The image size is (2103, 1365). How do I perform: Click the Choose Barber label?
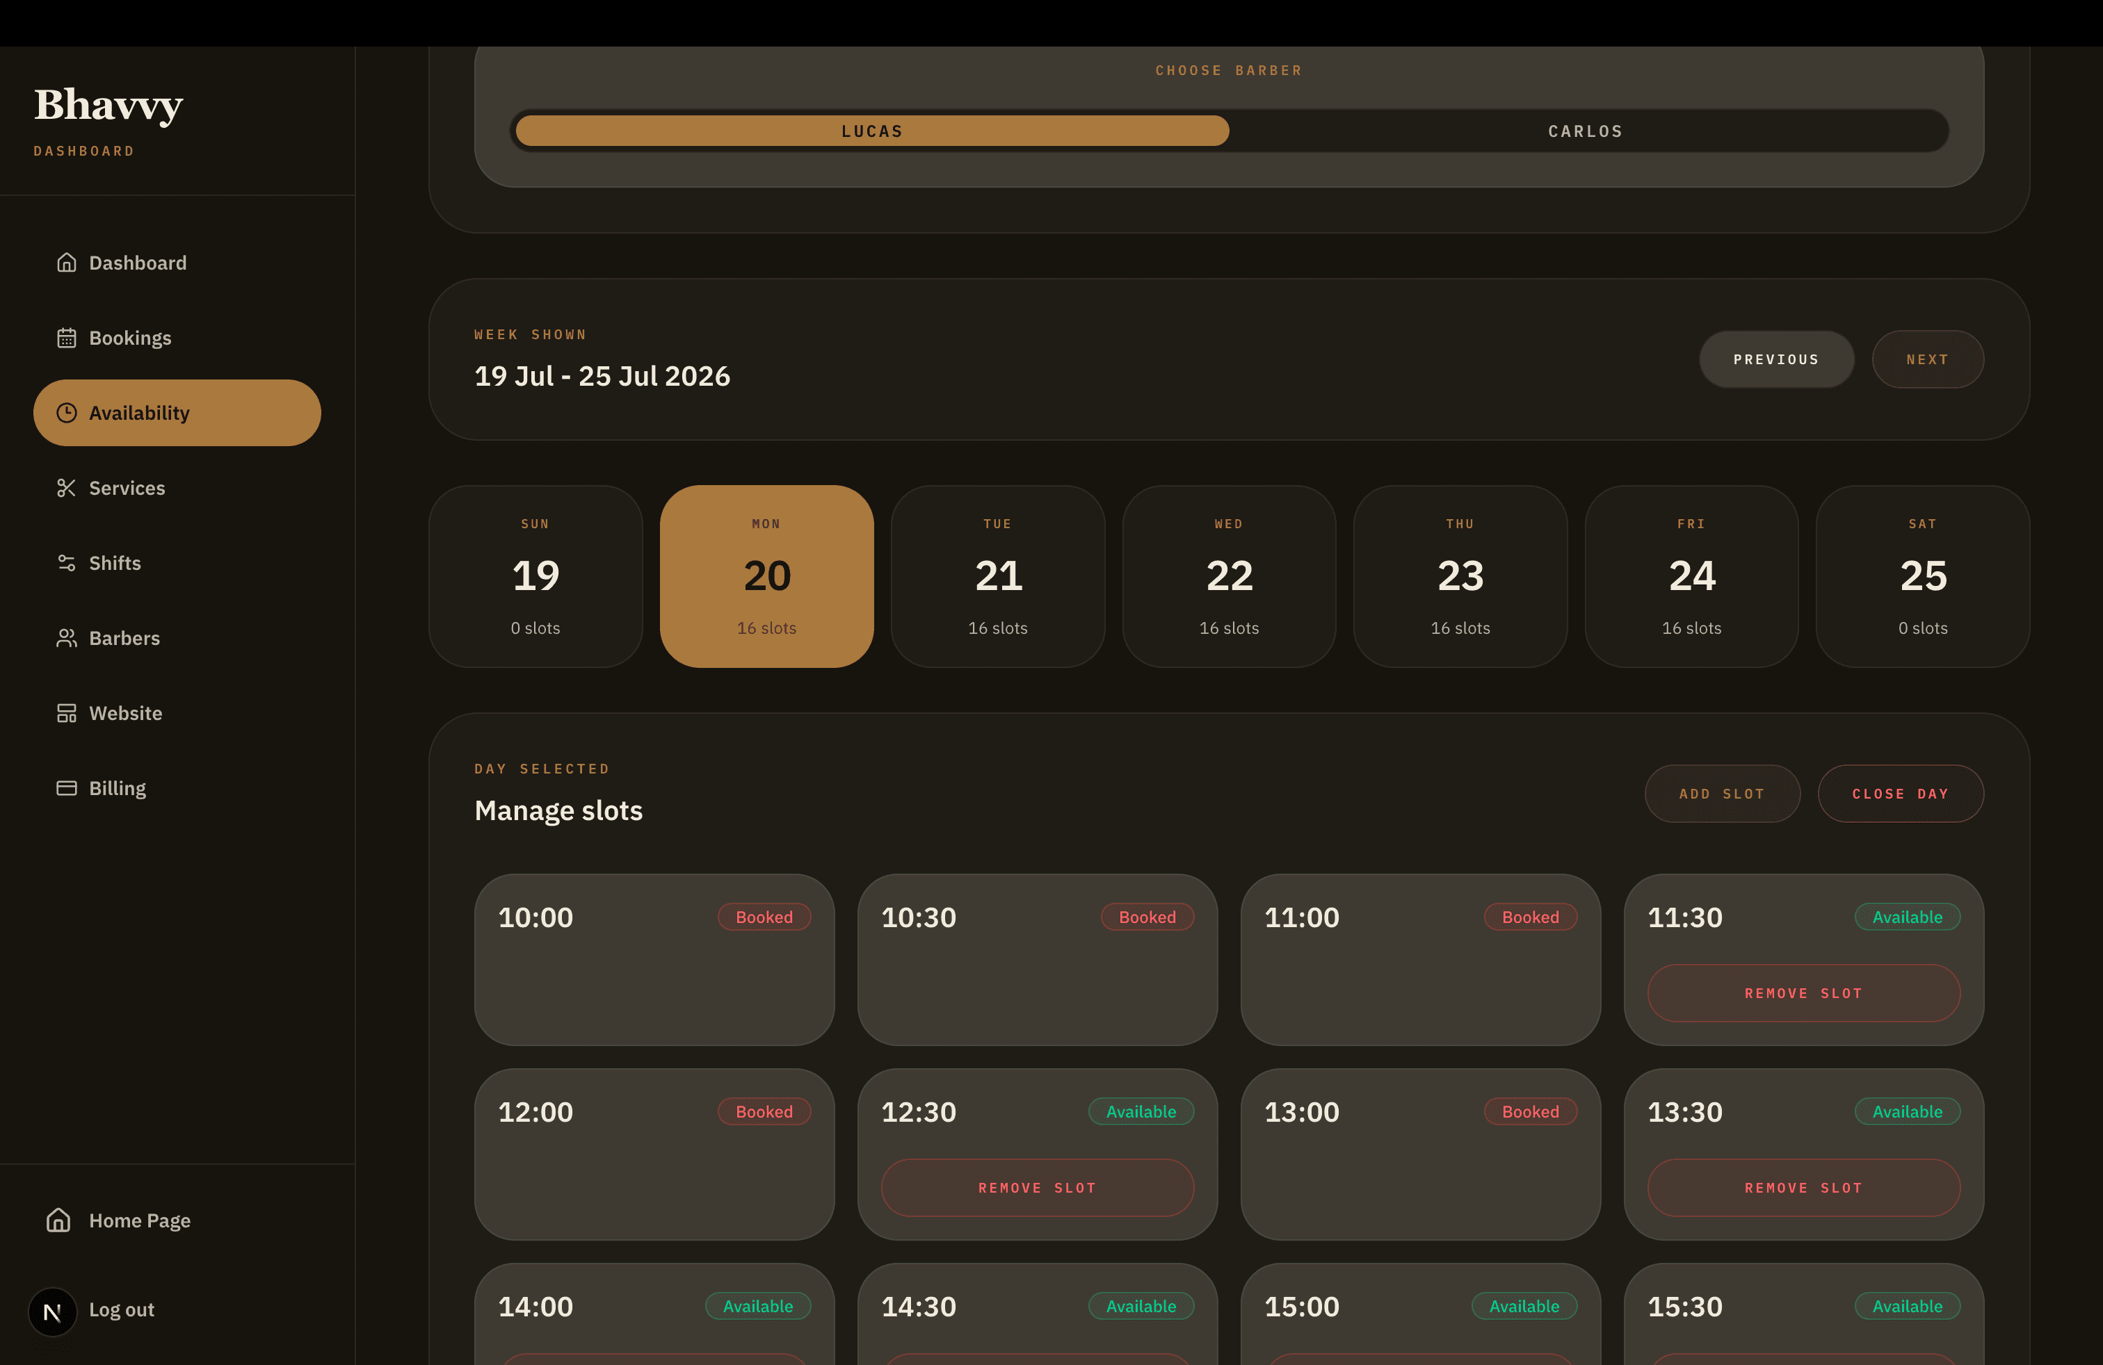point(1228,71)
